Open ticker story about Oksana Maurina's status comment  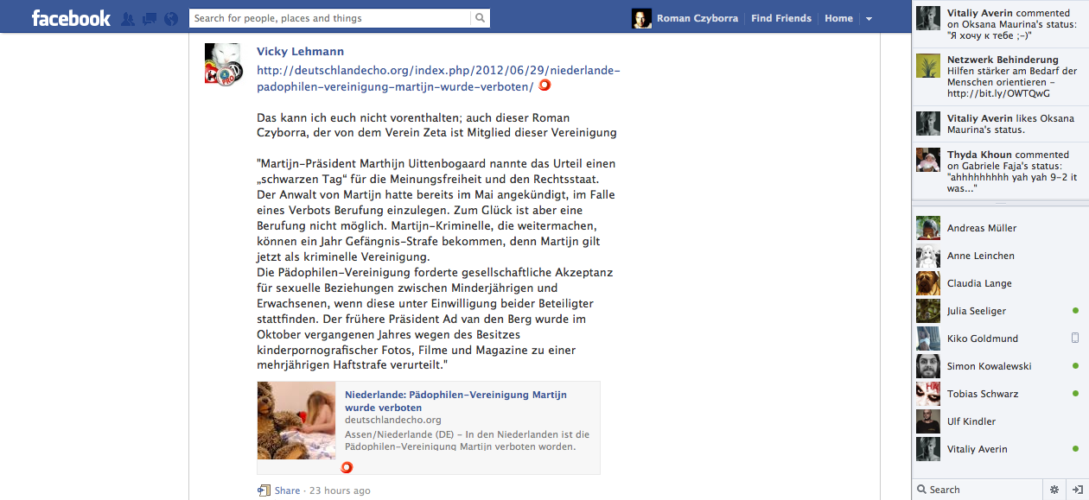[x=999, y=25]
